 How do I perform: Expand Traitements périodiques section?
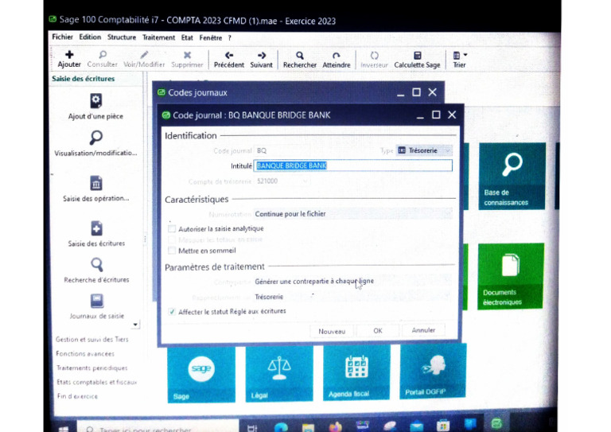point(92,368)
